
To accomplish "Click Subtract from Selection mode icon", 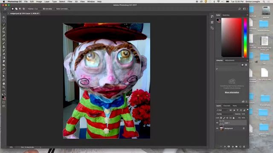I will click(20, 8).
